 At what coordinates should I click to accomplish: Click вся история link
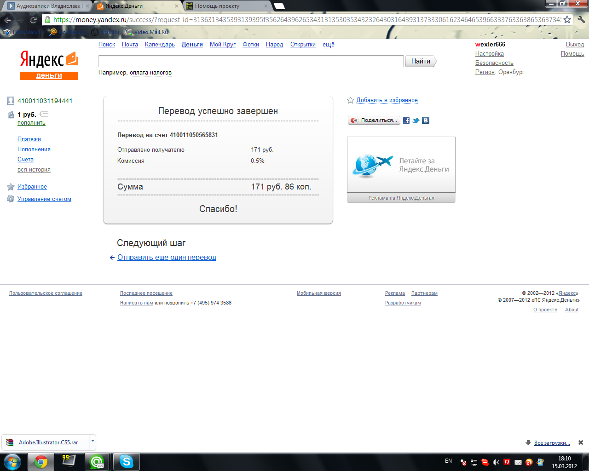click(x=34, y=170)
